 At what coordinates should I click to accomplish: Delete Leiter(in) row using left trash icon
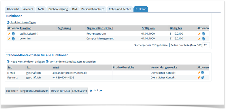point(13,39)
